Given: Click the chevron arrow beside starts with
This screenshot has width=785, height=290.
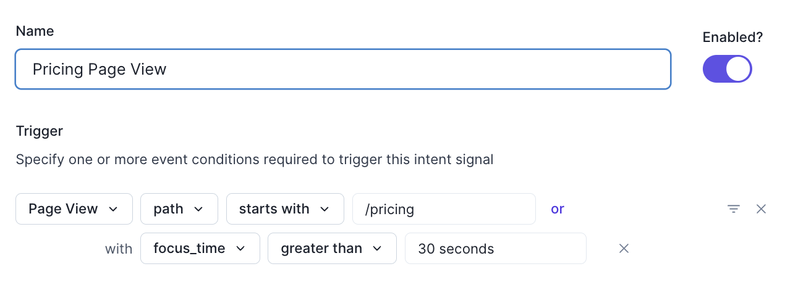Looking at the screenshot, I should [325, 209].
